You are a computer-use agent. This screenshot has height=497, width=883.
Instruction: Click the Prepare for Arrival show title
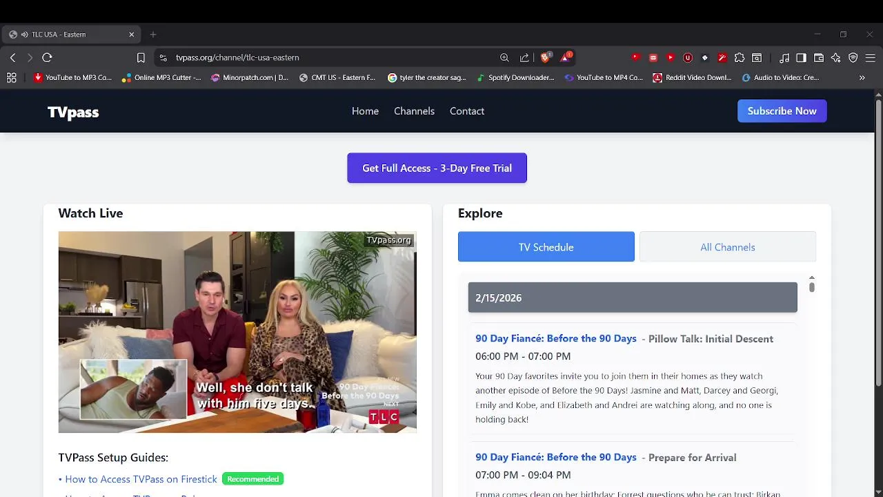point(692,458)
